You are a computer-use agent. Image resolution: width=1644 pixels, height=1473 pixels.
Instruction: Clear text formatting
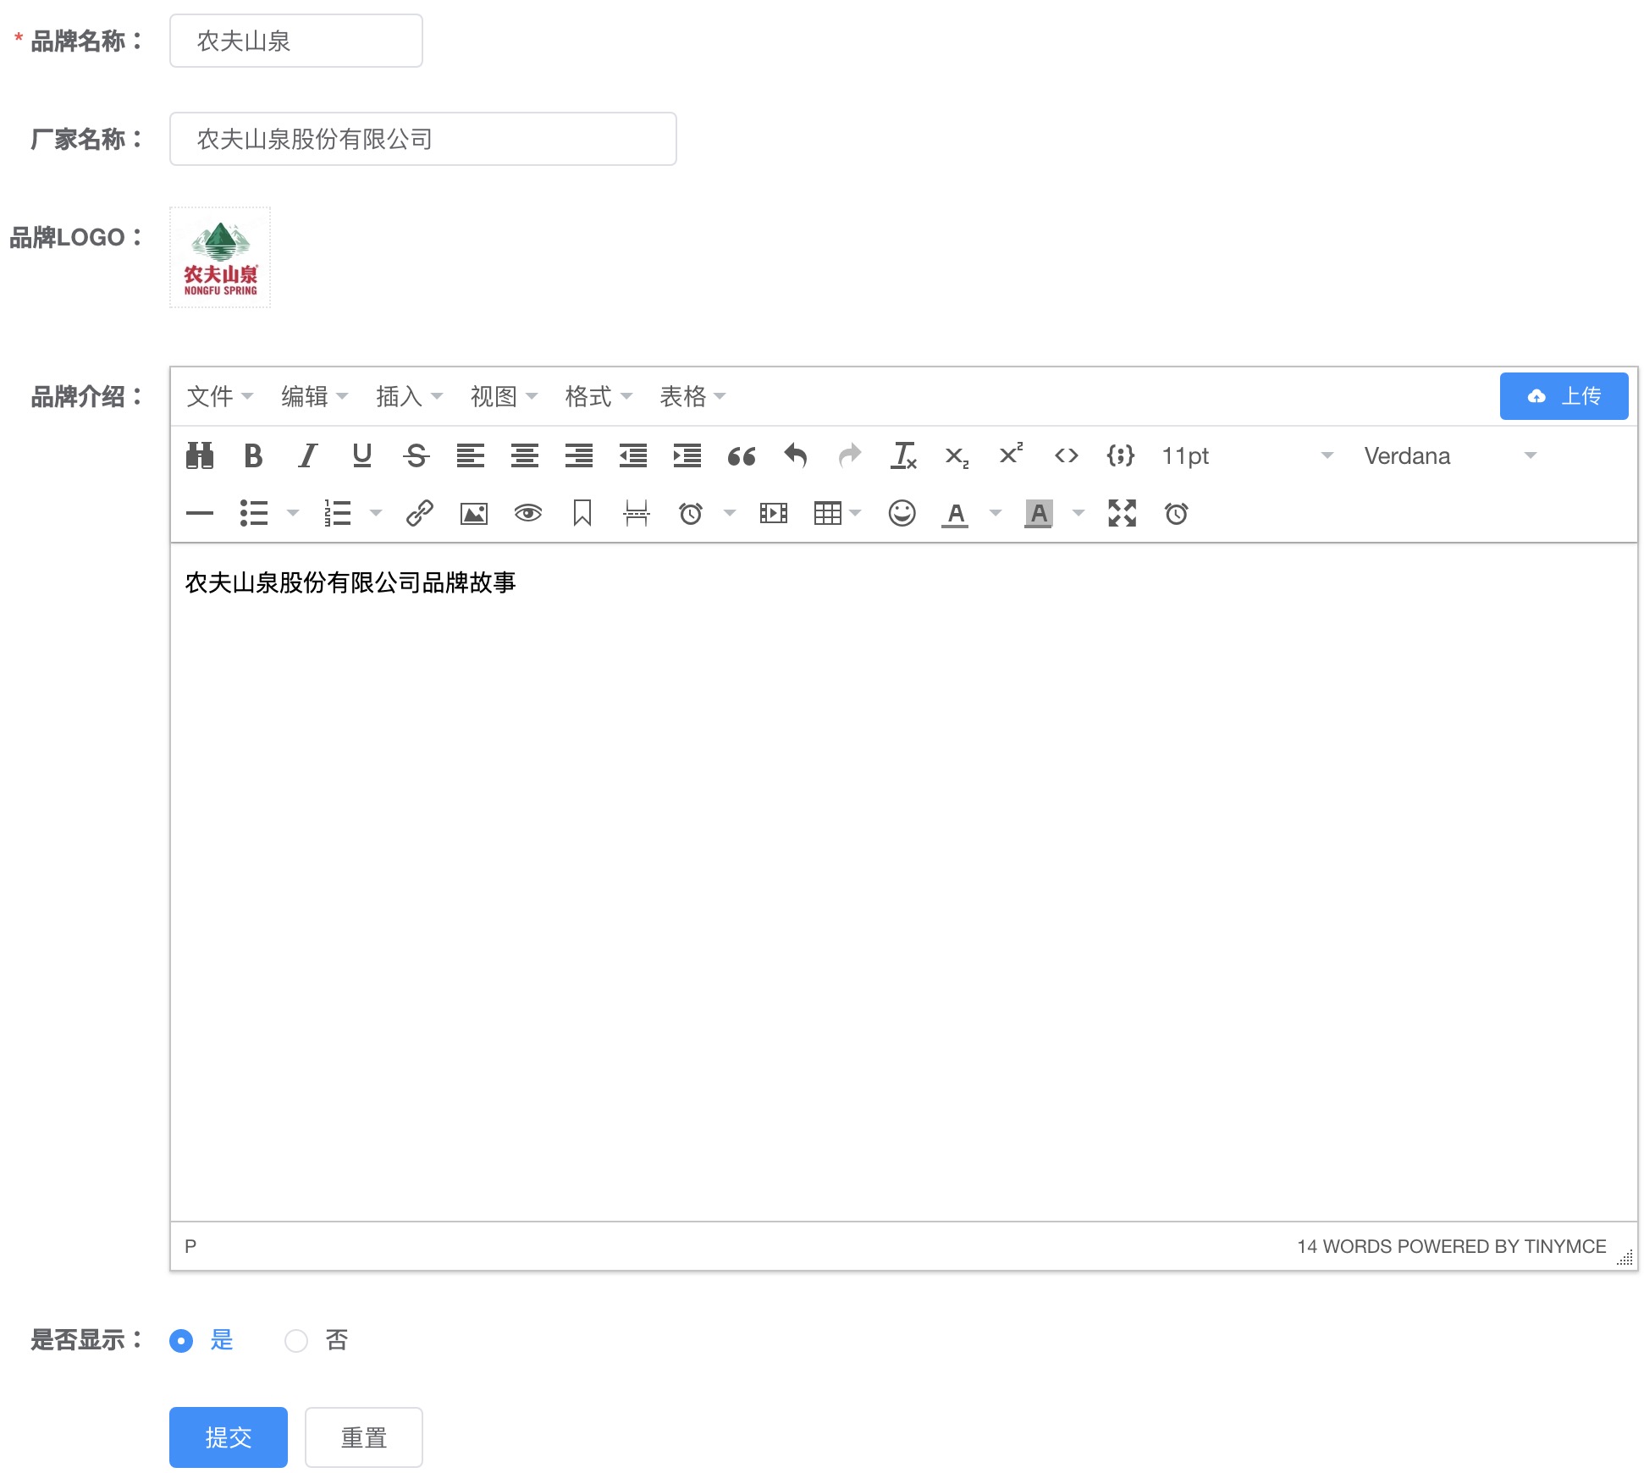tap(903, 455)
